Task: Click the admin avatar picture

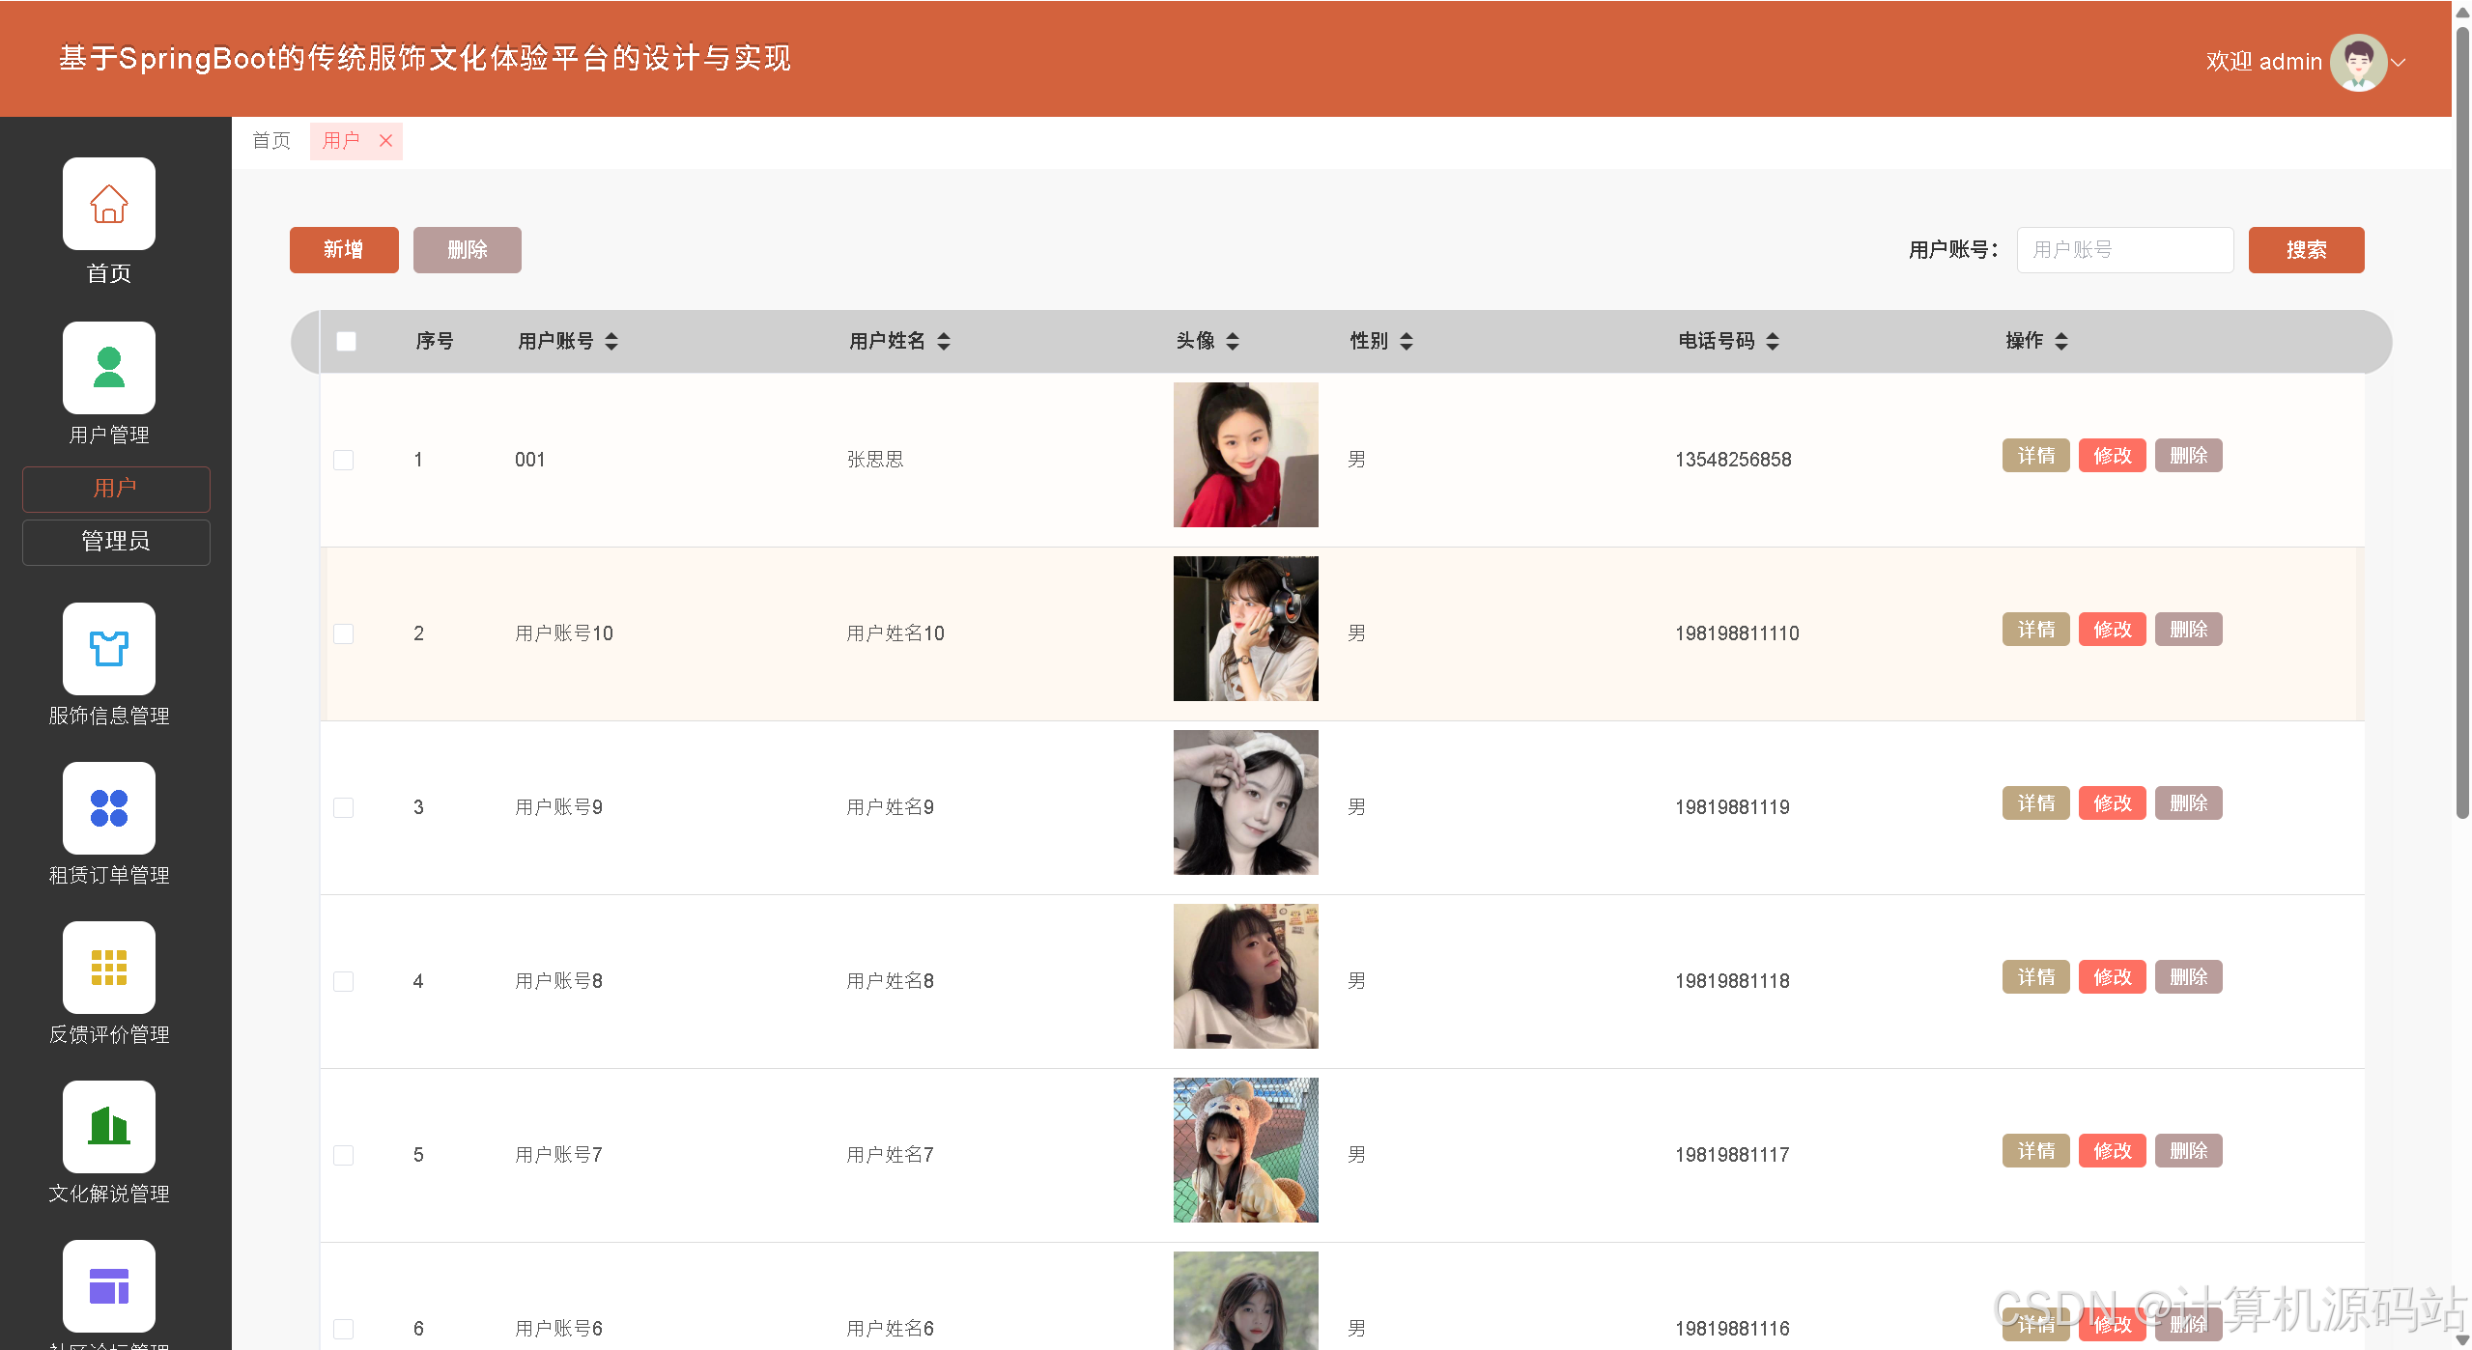Action: [2357, 62]
